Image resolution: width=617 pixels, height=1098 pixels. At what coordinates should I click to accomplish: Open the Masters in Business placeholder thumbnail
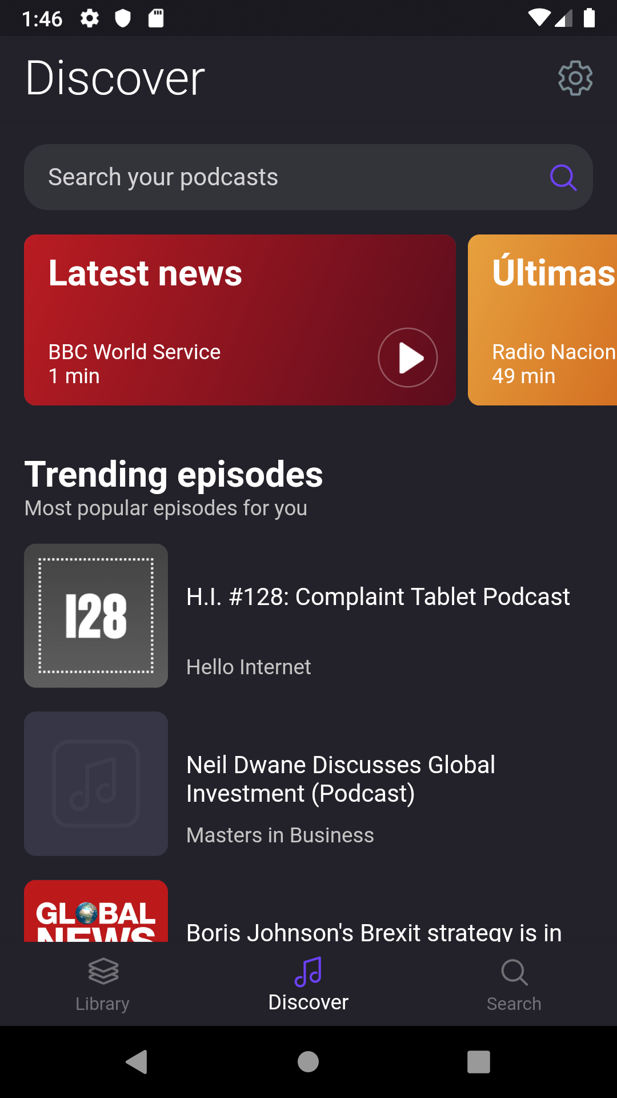coord(96,783)
